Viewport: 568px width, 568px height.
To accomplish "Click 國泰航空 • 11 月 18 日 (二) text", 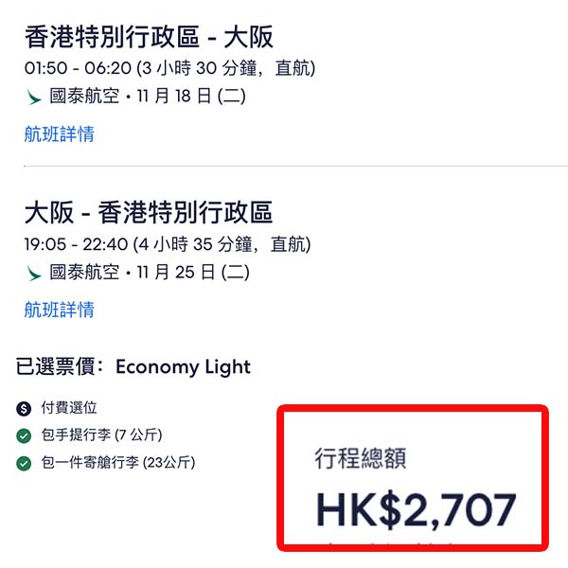I will (150, 98).
